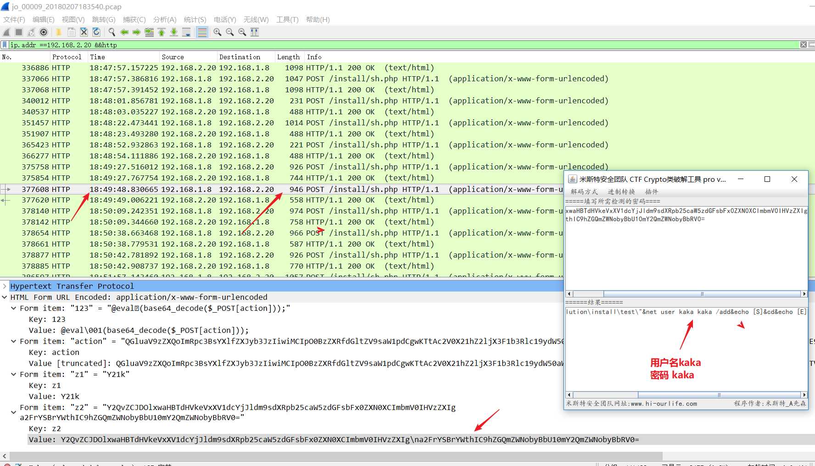Select packet 375758 POST row

407,167
